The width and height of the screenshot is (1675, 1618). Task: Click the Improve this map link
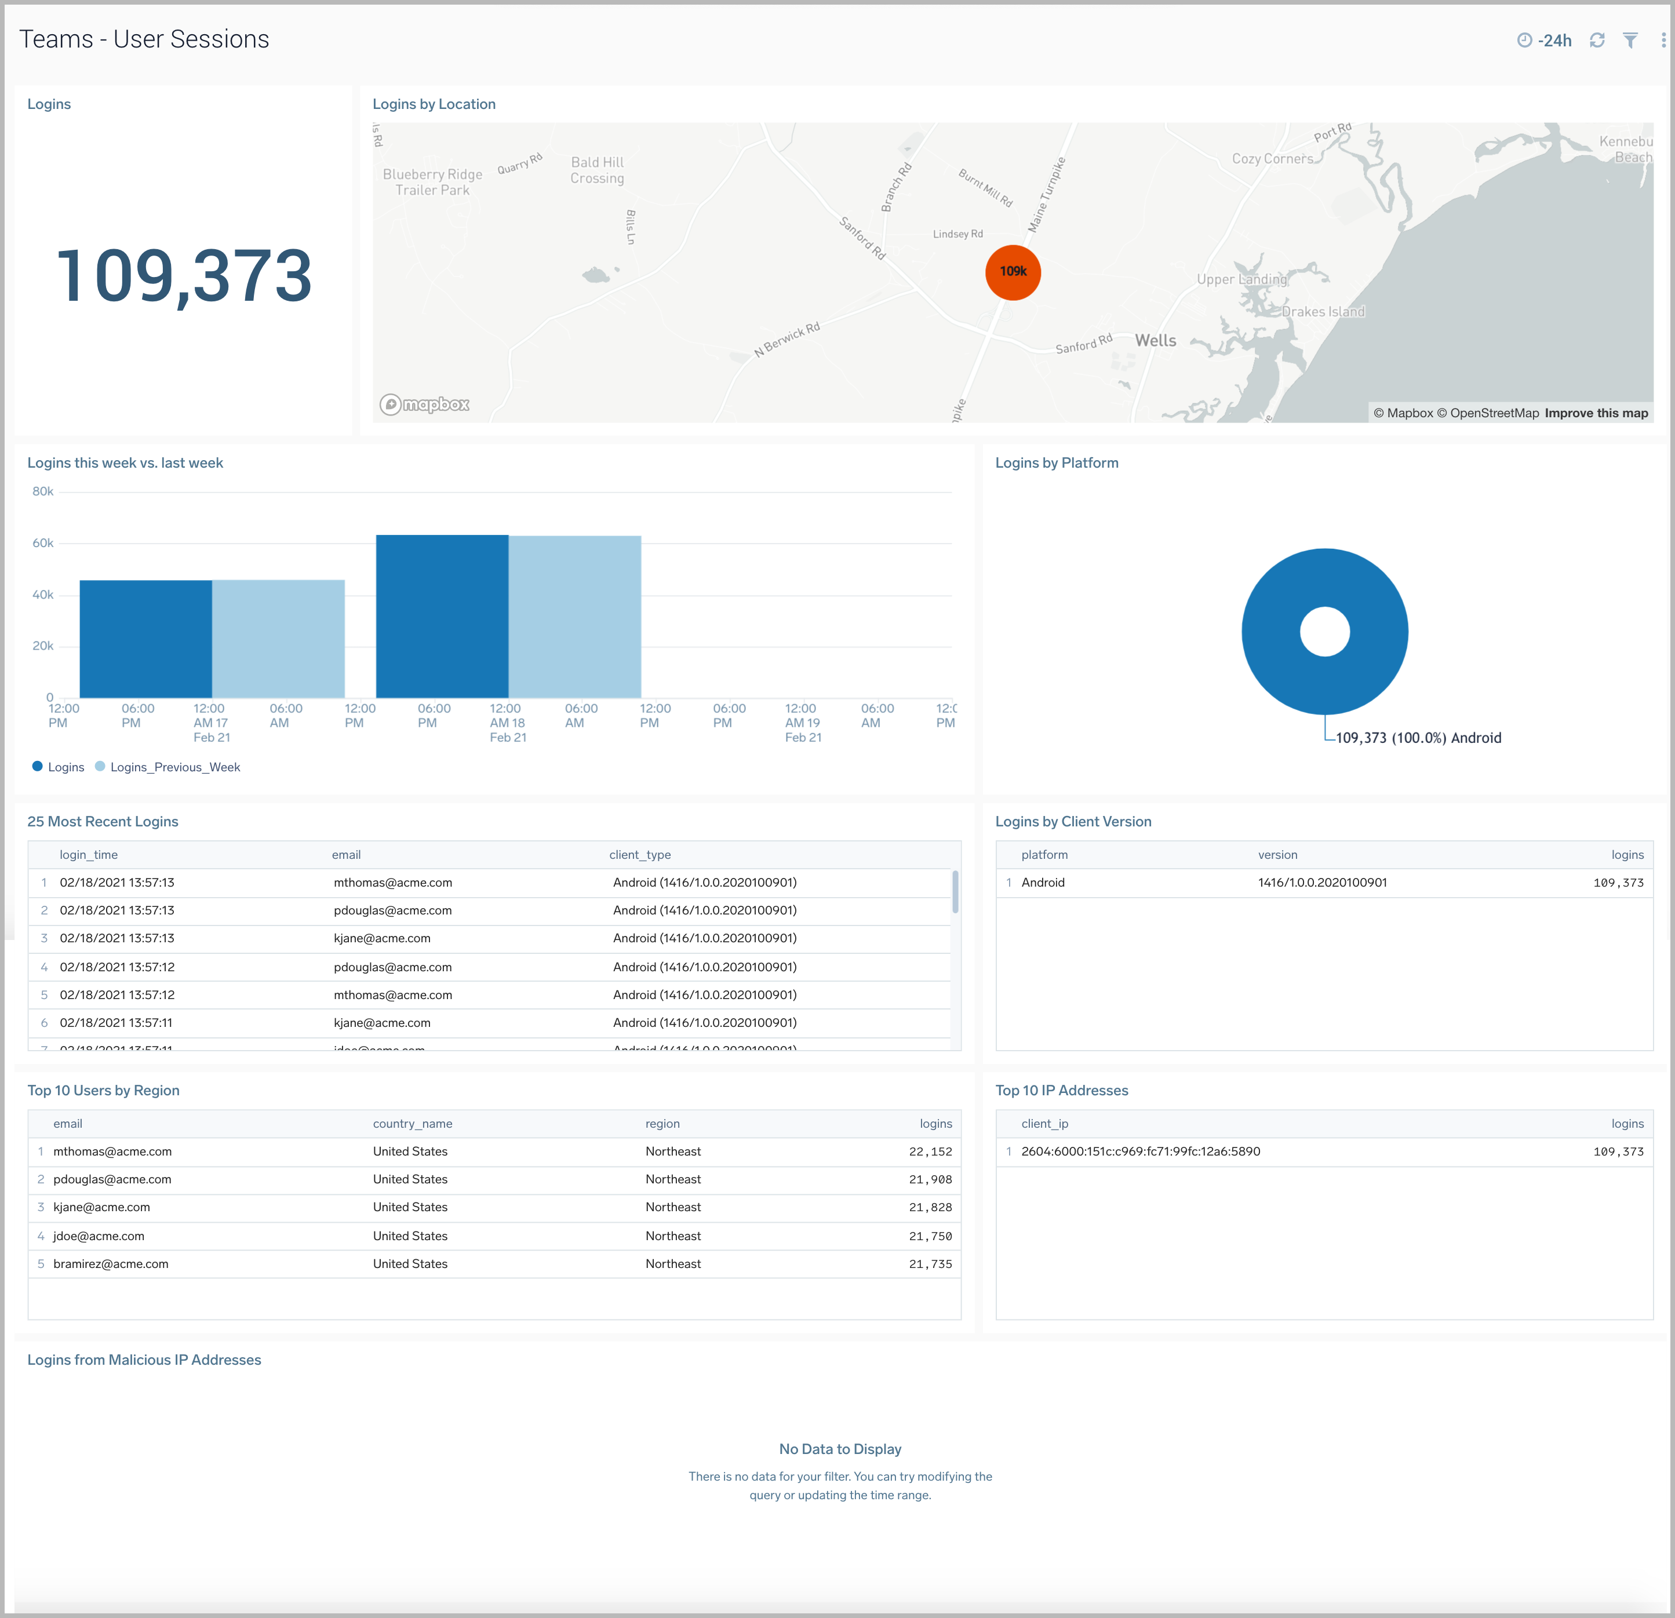click(x=1596, y=413)
